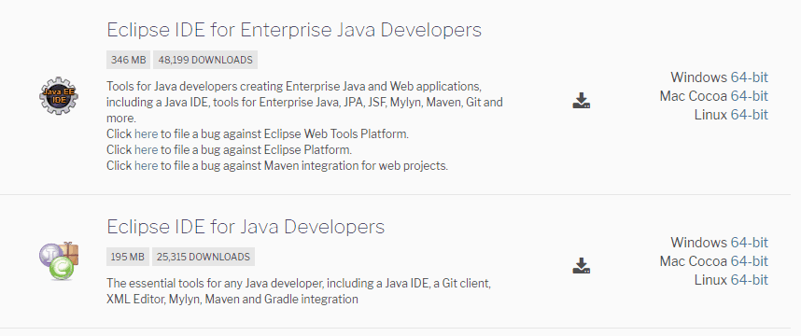Click the Eclipse Java Developers package icon

click(x=59, y=261)
